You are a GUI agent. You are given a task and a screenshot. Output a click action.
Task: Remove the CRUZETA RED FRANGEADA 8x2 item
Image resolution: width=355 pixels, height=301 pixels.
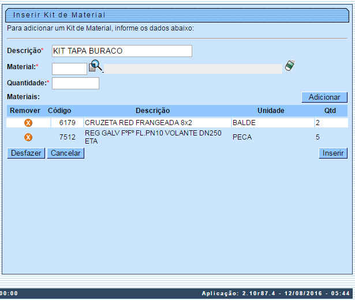[28, 123]
